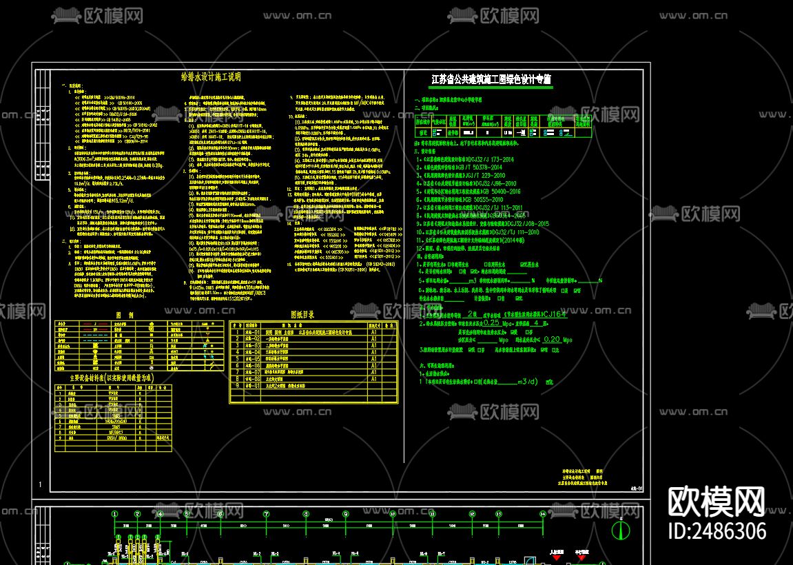
Task: Select the GB 50555-2010 standard line
Action: 460,200
